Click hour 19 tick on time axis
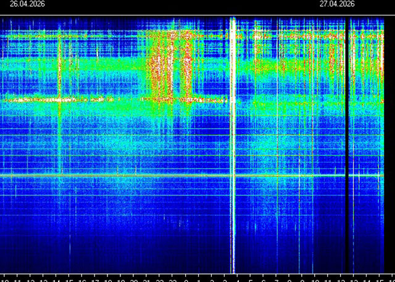This screenshot has width=395, height=282. (x=122, y=279)
